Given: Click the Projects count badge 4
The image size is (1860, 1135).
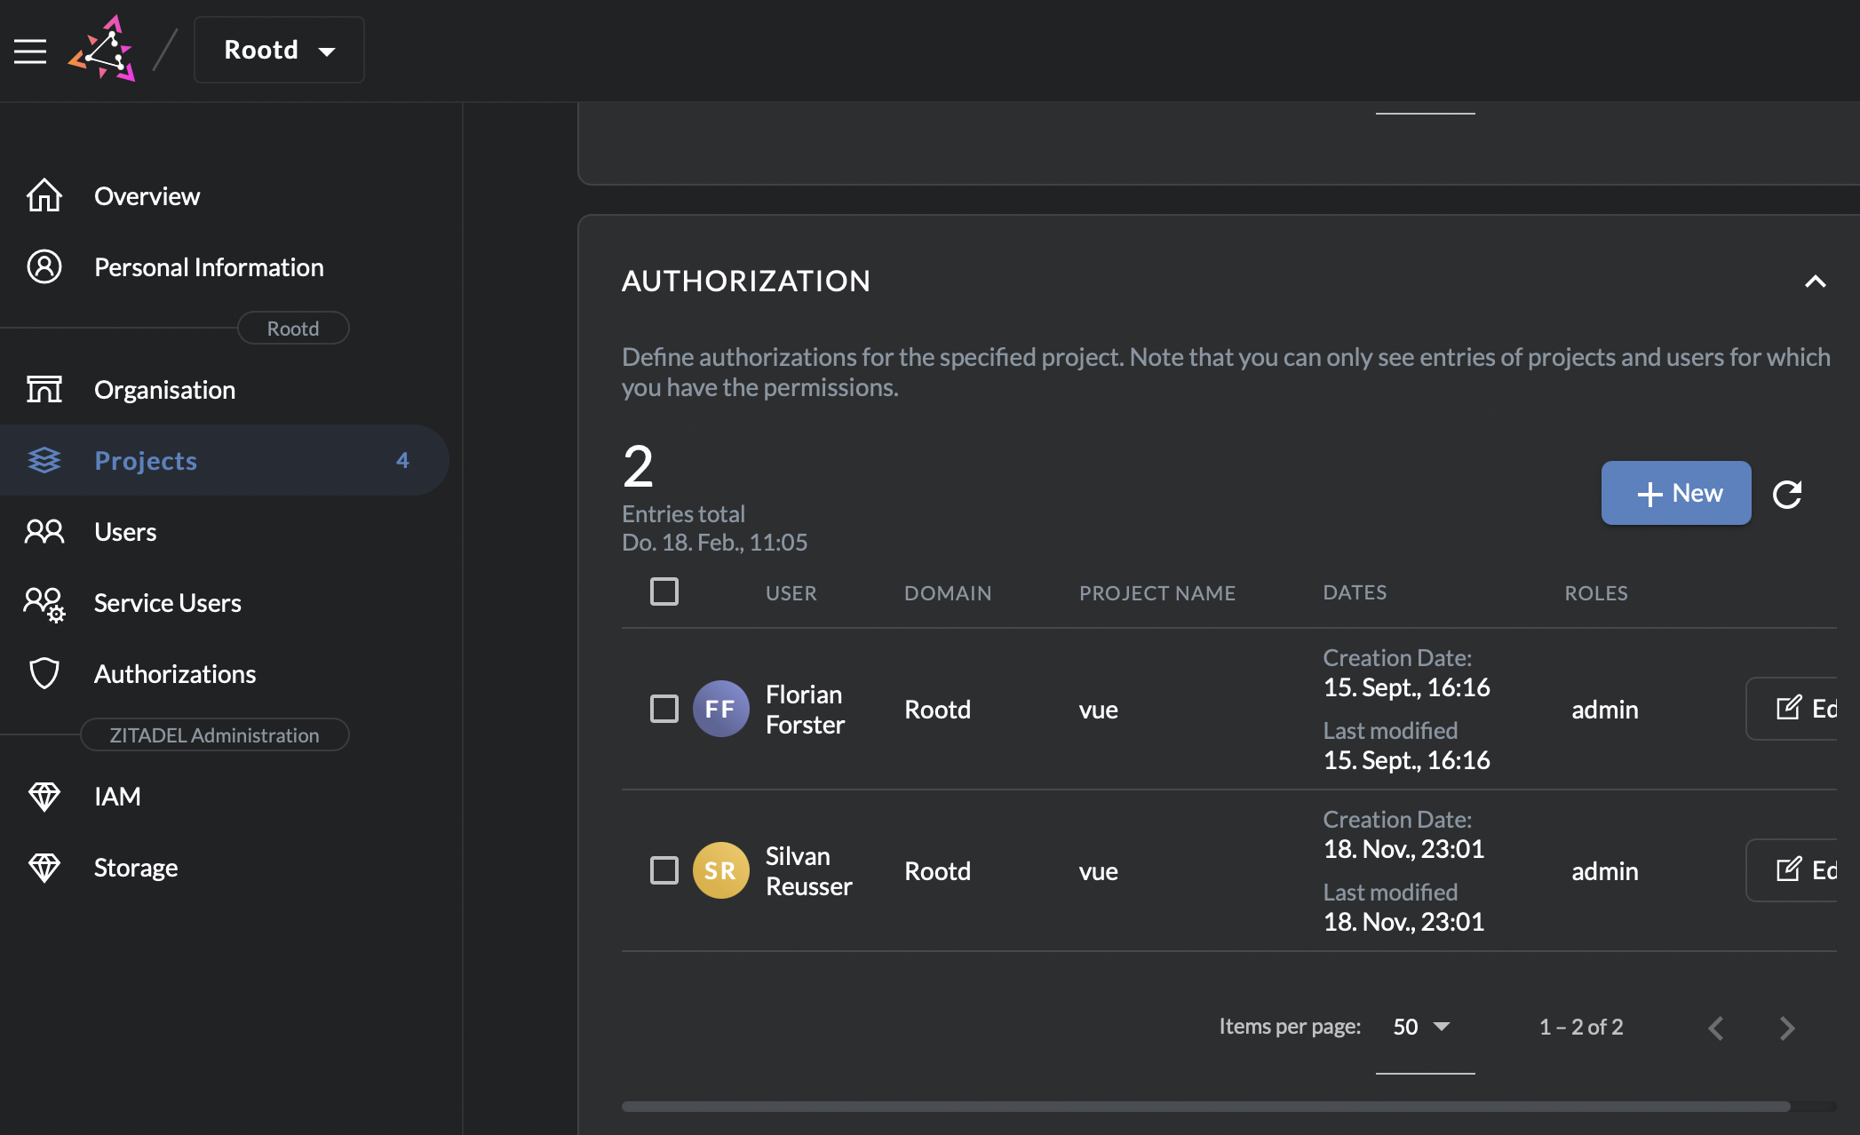Looking at the screenshot, I should tap(402, 460).
